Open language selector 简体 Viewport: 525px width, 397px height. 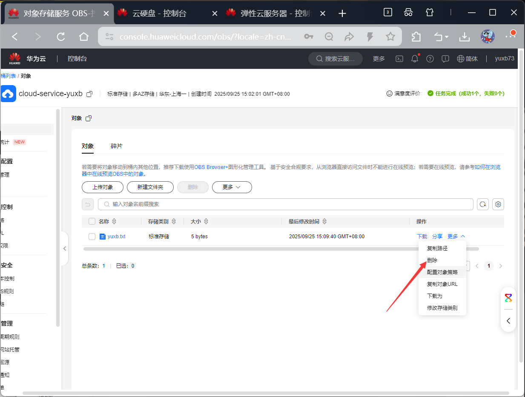tap(467, 59)
